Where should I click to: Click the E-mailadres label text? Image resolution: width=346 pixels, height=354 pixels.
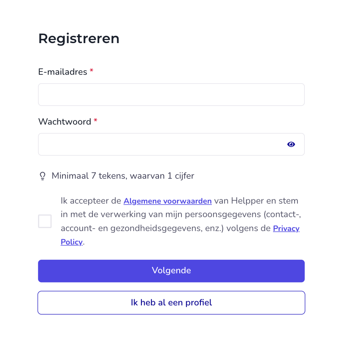[62, 72]
